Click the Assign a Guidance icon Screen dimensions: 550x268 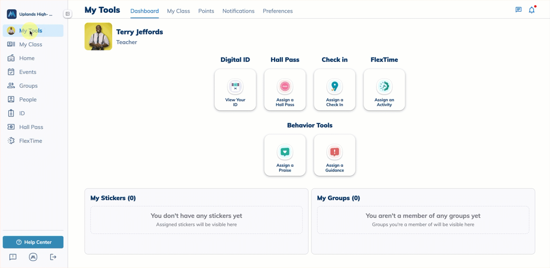(335, 152)
